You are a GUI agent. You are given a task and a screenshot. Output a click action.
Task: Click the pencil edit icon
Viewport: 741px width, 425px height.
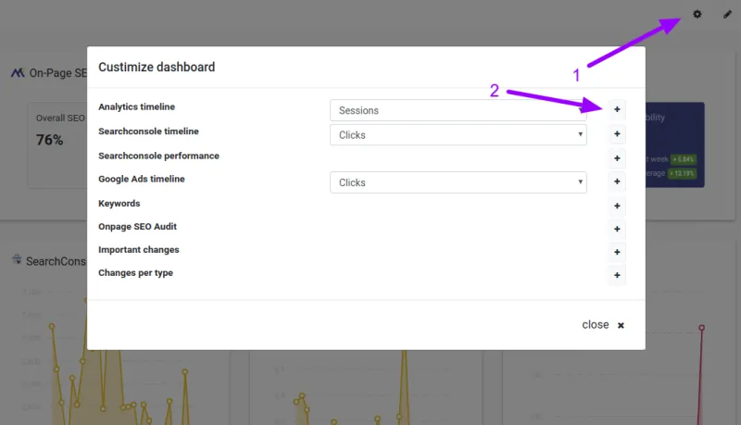(x=727, y=15)
